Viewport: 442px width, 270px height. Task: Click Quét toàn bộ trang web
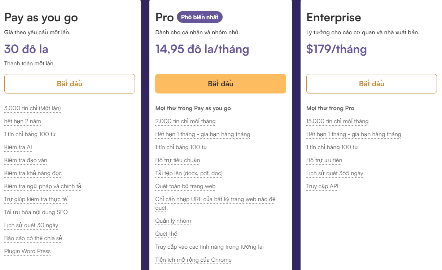[x=185, y=186]
